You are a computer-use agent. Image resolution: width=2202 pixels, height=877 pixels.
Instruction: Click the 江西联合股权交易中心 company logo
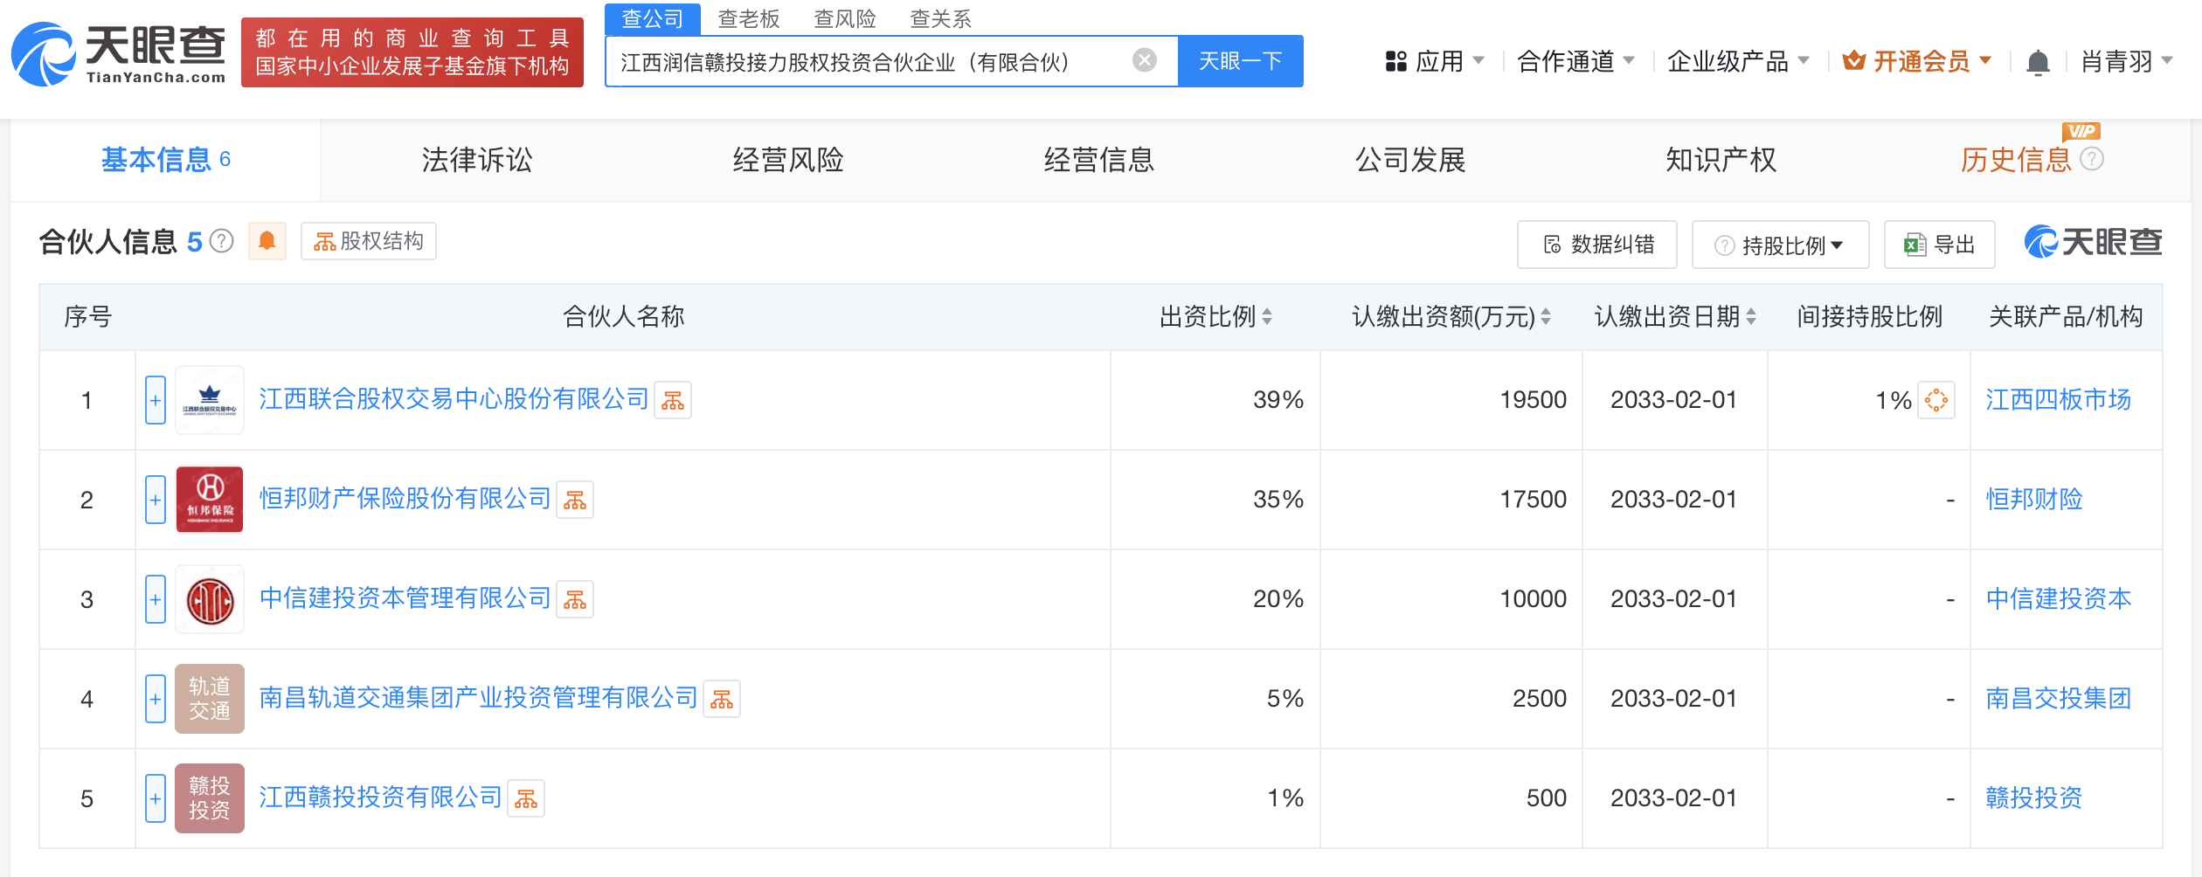[210, 400]
